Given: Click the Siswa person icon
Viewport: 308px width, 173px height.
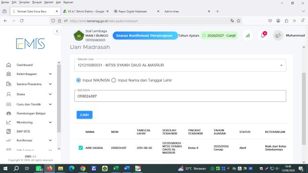Looking at the screenshot, I should pos(9,94).
